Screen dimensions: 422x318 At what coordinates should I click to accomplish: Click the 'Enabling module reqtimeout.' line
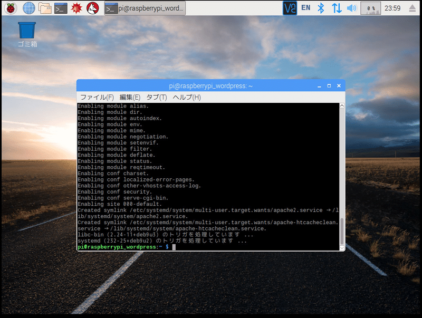121,167
